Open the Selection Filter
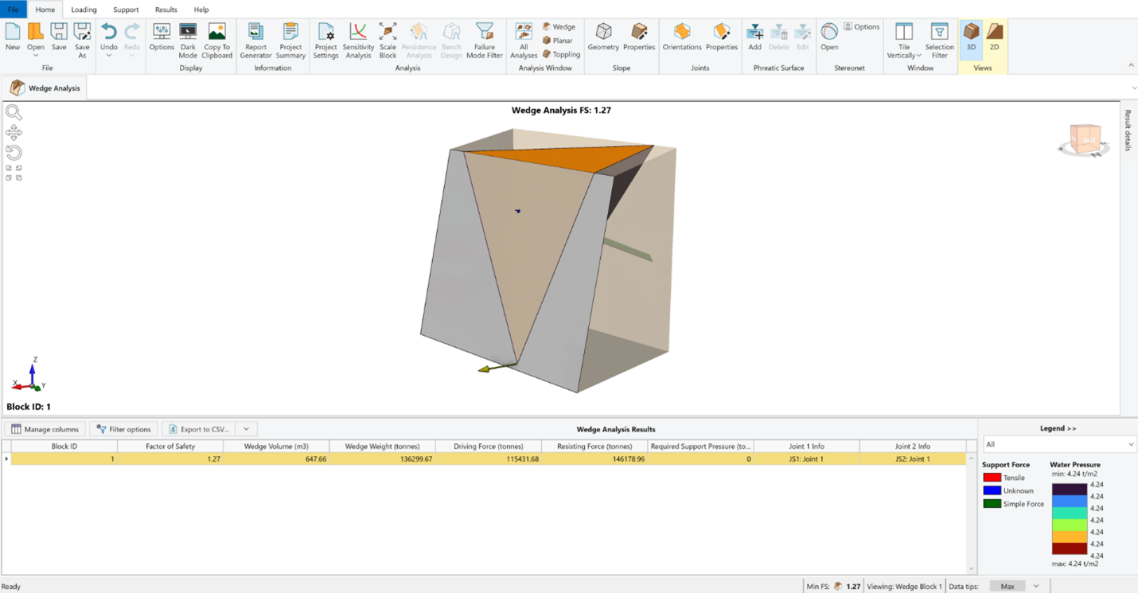1138x593 pixels. click(940, 40)
